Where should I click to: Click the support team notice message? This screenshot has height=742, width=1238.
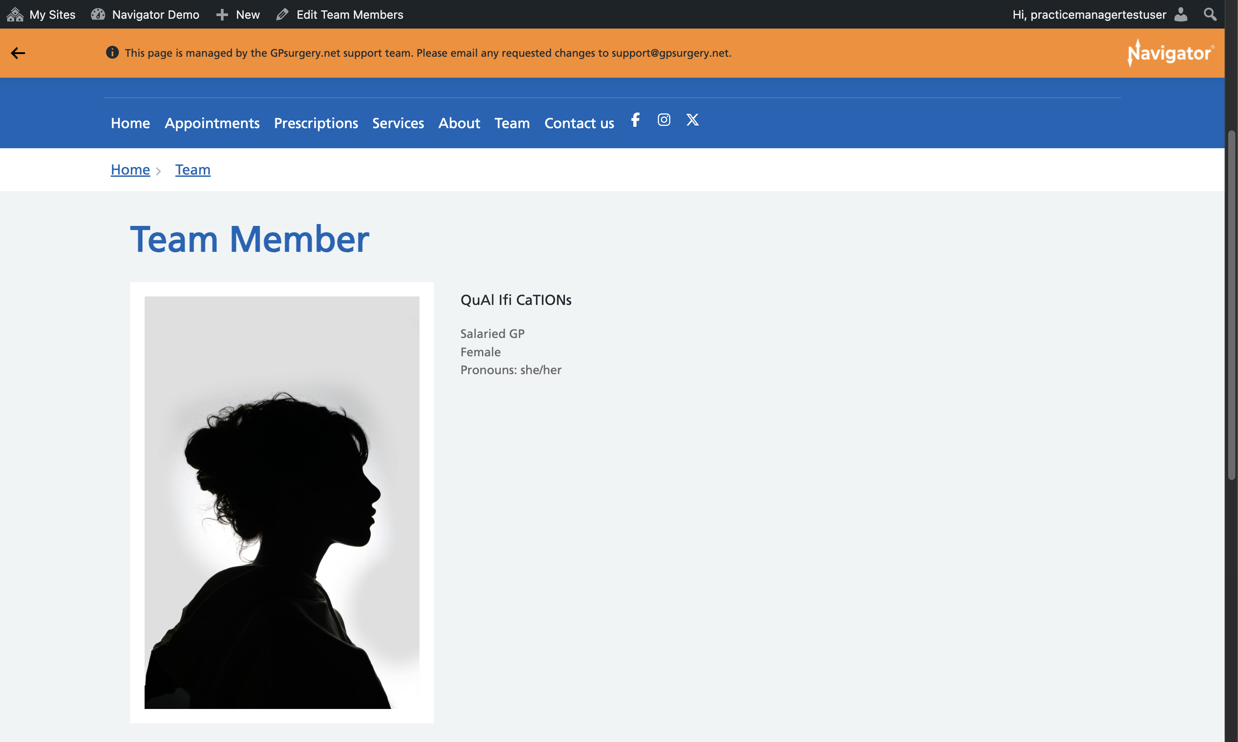(428, 53)
